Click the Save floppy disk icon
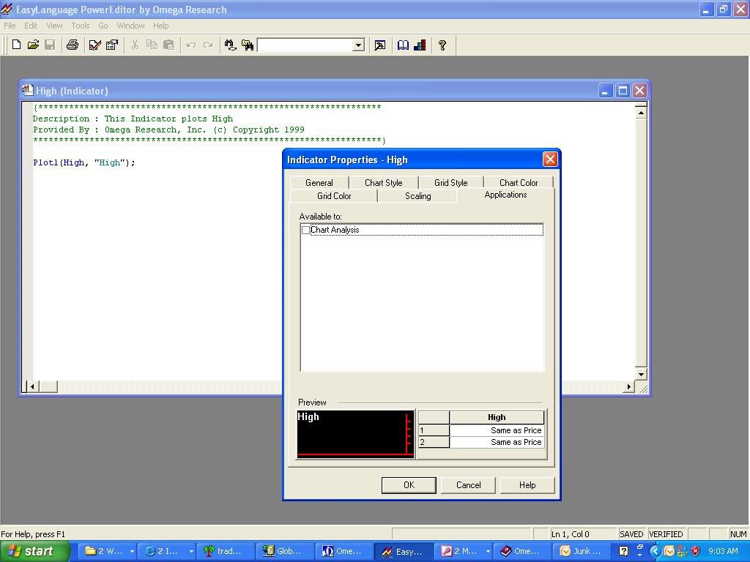The height and width of the screenshot is (562, 750). point(50,45)
